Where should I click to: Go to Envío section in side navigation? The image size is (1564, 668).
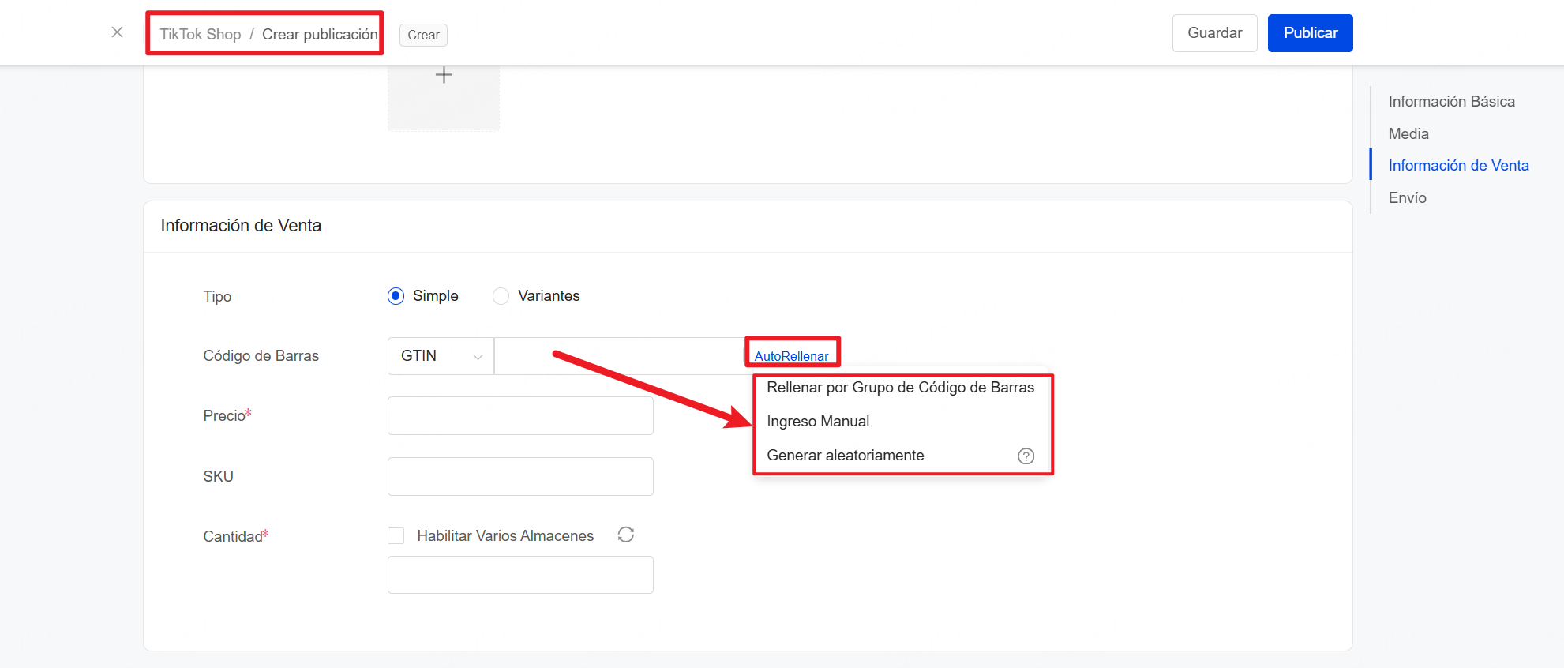(x=1407, y=197)
